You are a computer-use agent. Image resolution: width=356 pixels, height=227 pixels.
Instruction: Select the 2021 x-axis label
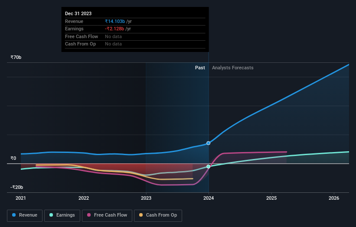point(21,198)
